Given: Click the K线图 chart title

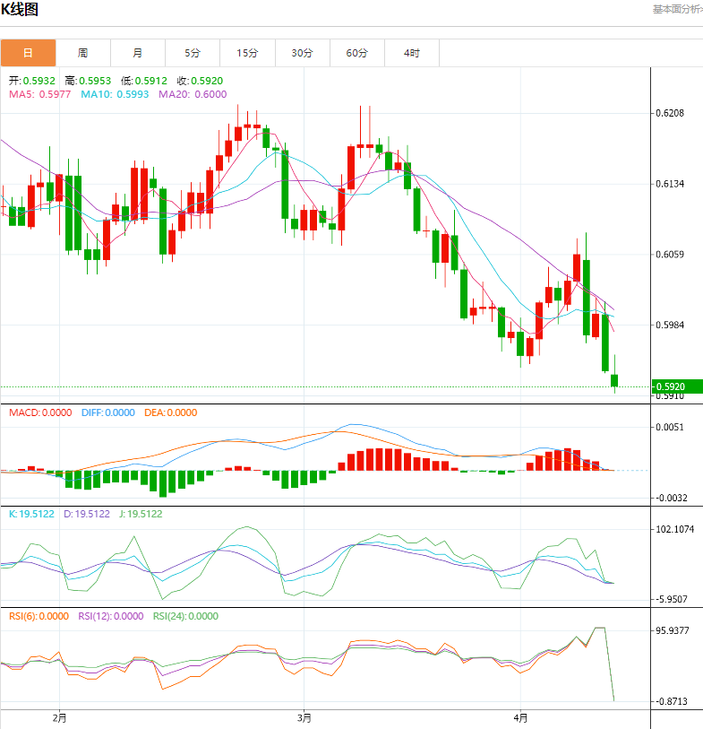Looking at the screenshot, I should [x=20, y=11].
